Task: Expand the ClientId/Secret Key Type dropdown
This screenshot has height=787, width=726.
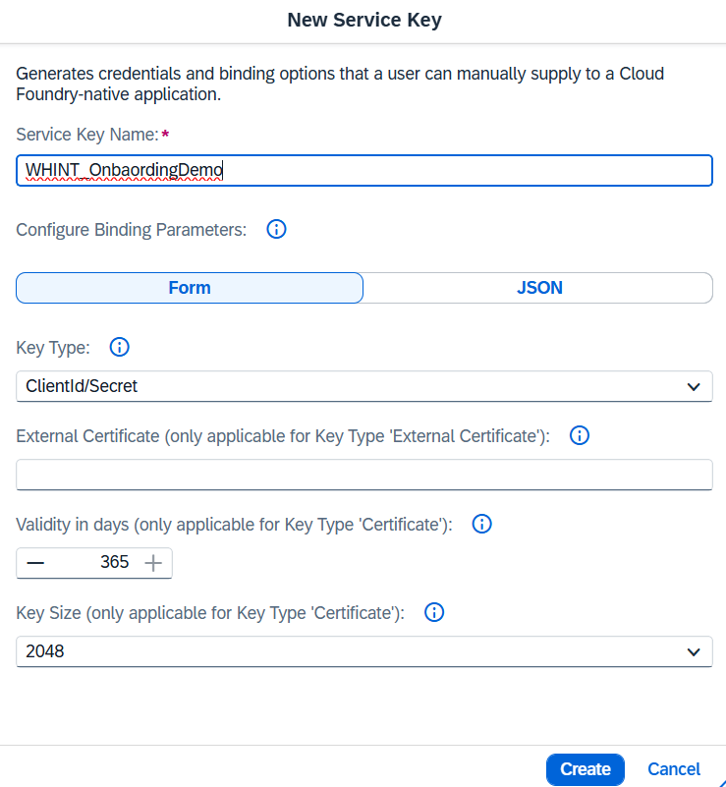Action: [363, 386]
